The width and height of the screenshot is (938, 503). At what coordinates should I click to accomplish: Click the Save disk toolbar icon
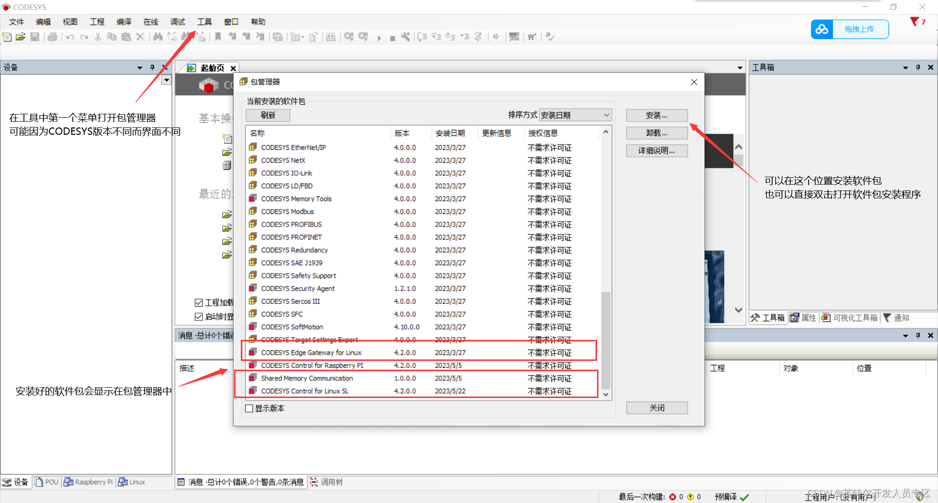tap(35, 37)
